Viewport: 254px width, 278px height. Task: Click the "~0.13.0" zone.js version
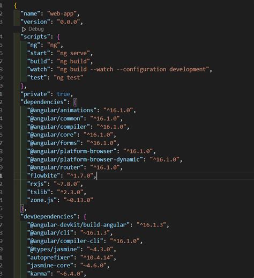[x=78, y=200]
